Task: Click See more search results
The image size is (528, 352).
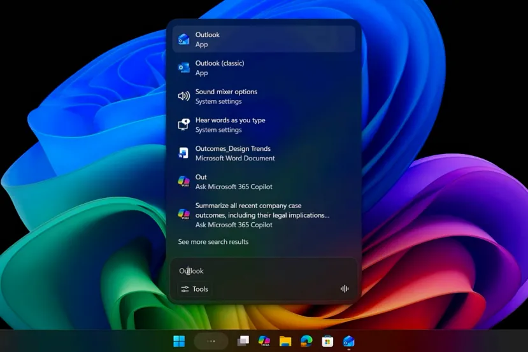Action: [213, 242]
